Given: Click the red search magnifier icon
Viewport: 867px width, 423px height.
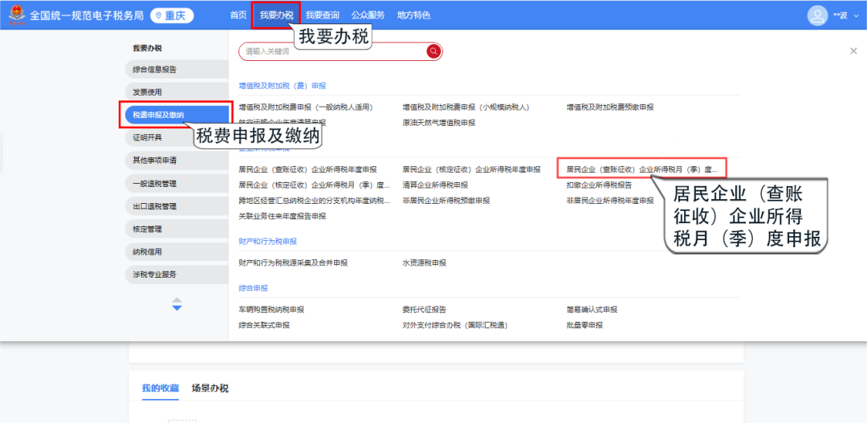Looking at the screenshot, I should [x=433, y=51].
